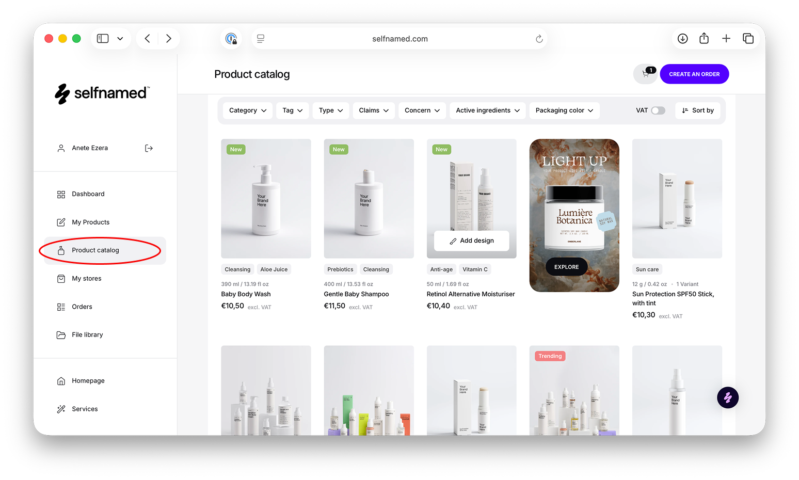The height and width of the screenshot is (480, 799).
Task: Click the shopping cart icon
Action: (x=645, y=74)
